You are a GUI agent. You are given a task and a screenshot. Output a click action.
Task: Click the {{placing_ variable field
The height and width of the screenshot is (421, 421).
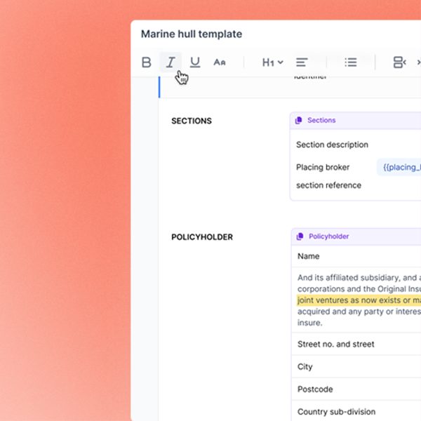399,167
